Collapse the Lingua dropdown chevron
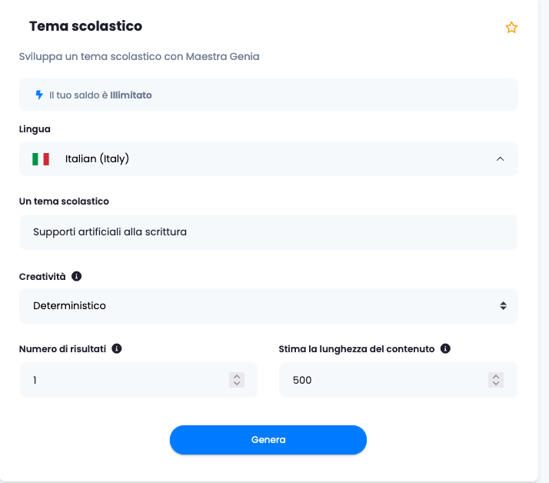The image size is (549, 483). [x=500, y=159]
